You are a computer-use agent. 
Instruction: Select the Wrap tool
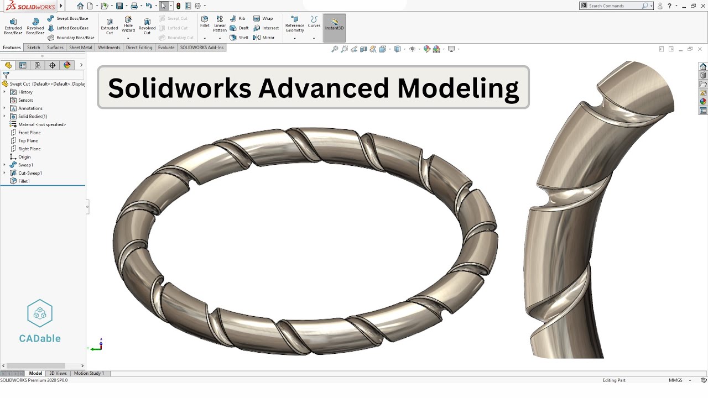click(263, 18)
